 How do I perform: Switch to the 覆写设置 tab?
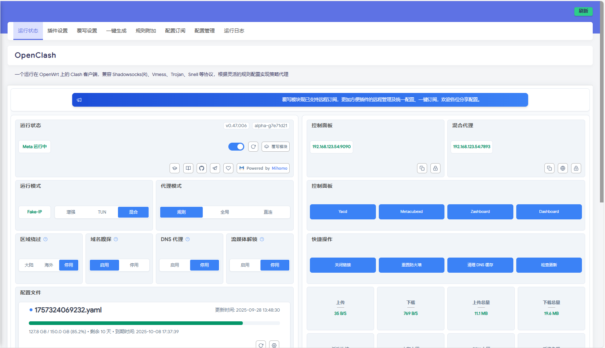point(87,31)
